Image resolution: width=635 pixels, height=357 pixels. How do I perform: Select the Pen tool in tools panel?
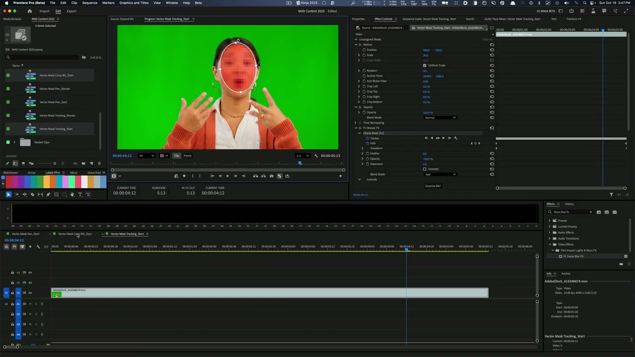pos(48,194)
